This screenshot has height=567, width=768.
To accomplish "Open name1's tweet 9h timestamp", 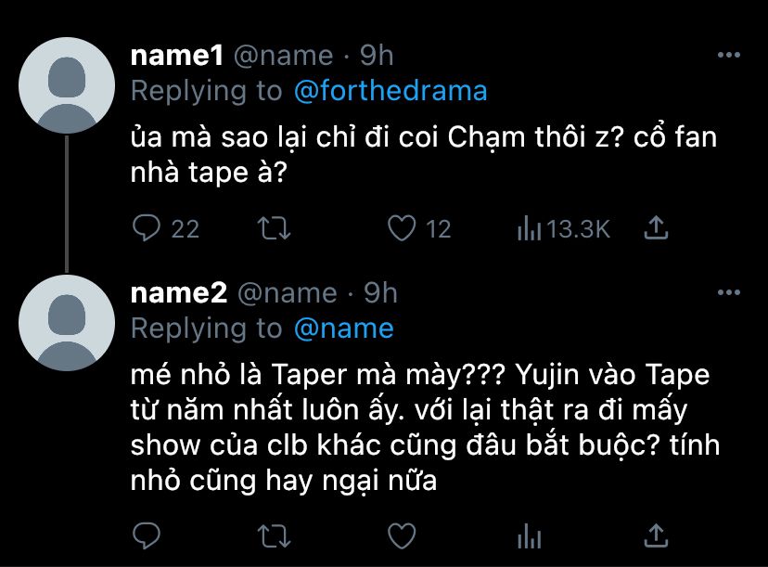I will point(376,56).
